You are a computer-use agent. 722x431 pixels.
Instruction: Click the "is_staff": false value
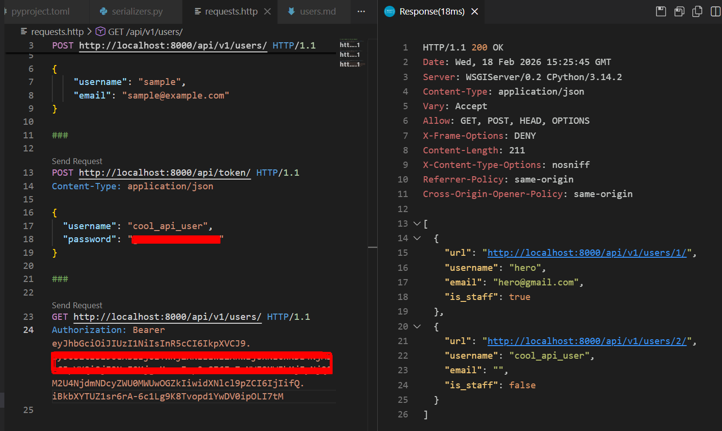tap(522, 385)
